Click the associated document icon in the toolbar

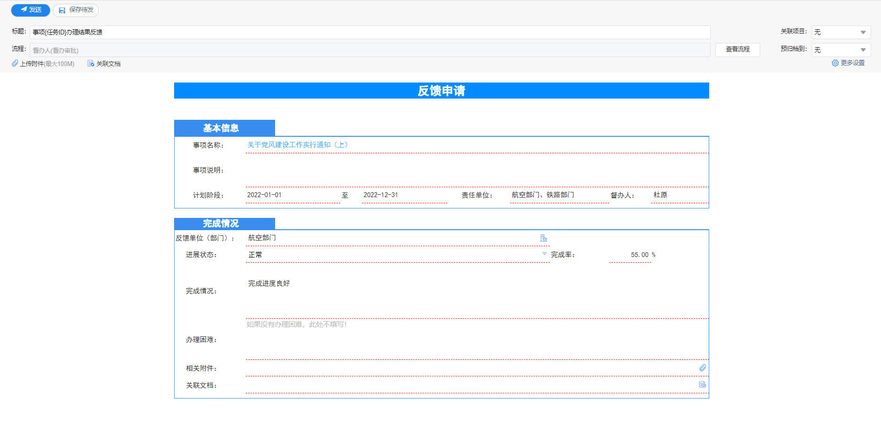point(91,63)
